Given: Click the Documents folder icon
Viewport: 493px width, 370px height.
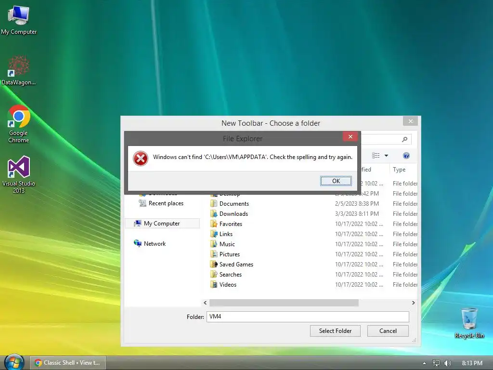Looking at the screenshot, I should click(x=214, y=204).
